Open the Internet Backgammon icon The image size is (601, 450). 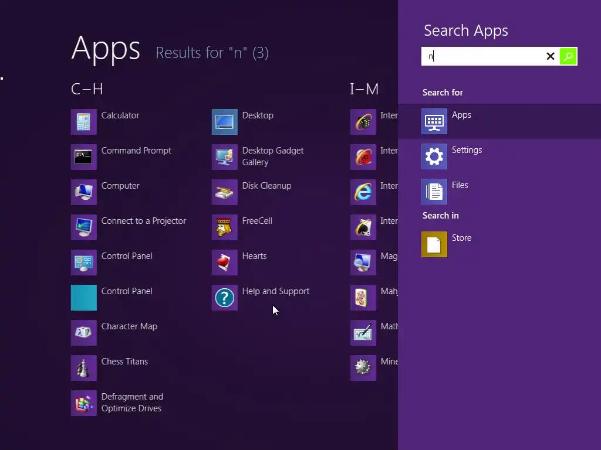[x=363, y=122]
